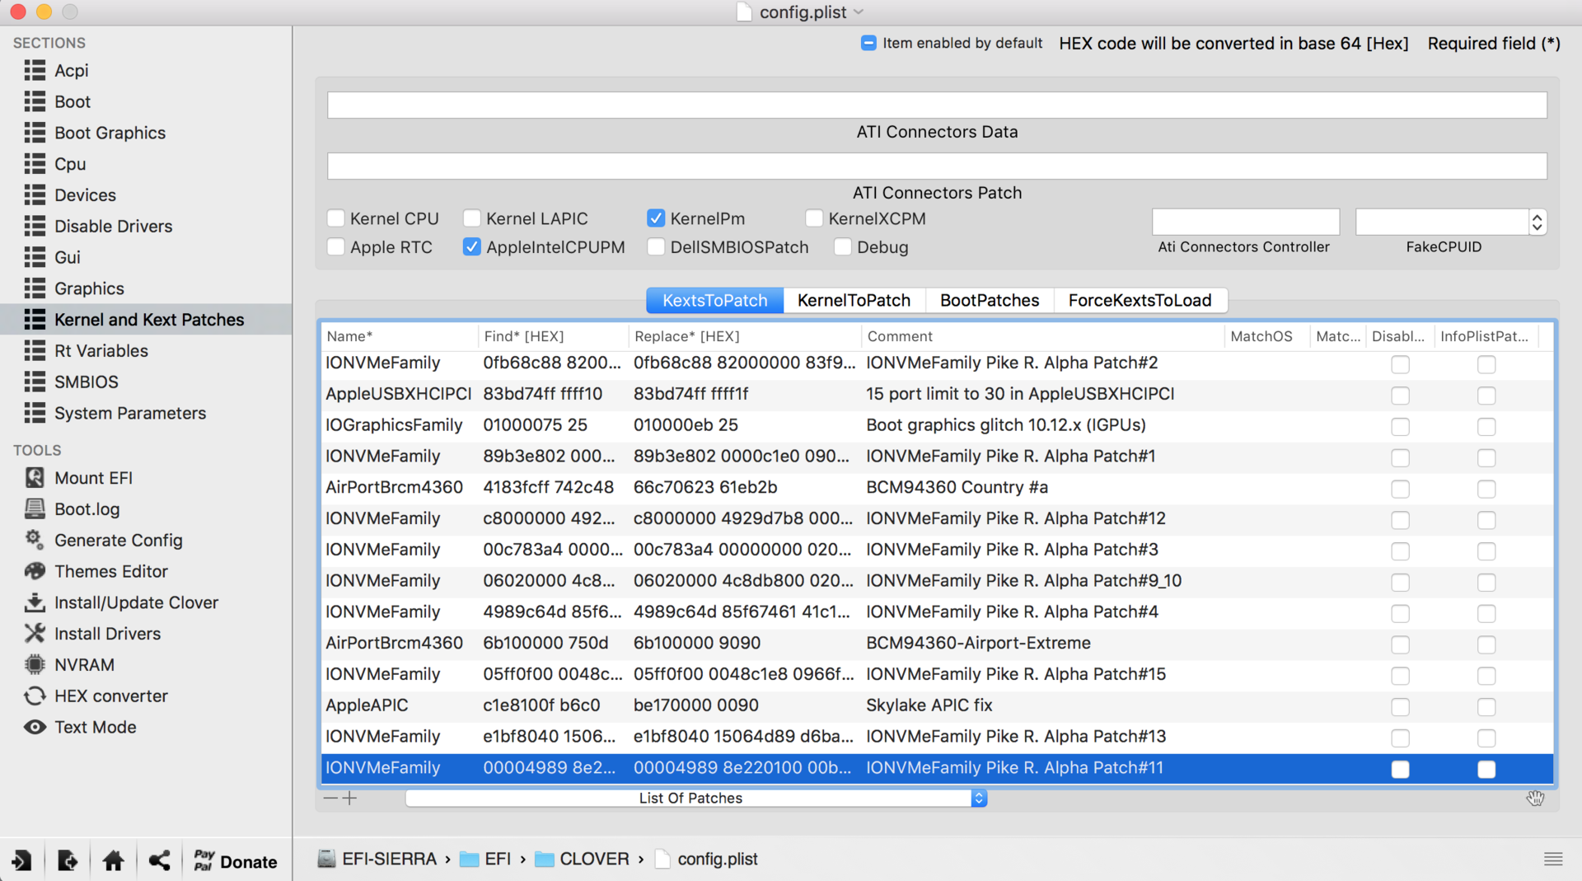Click the Boot Graphics section list icon
The height and width of the screenshot is (881, 1582).
tap(35, 133)
